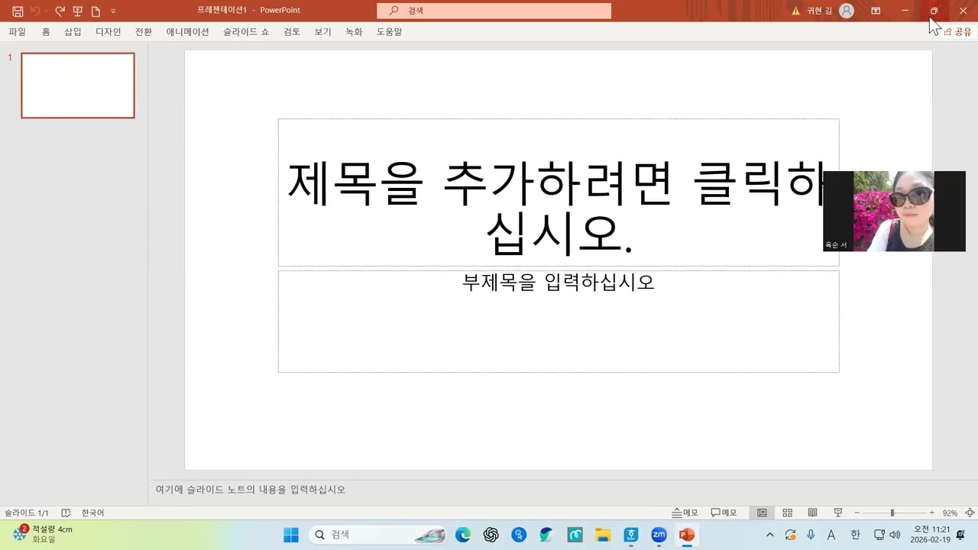Switch to Slide Sorter view
The image size is (978, 550).
click(787, 513)
